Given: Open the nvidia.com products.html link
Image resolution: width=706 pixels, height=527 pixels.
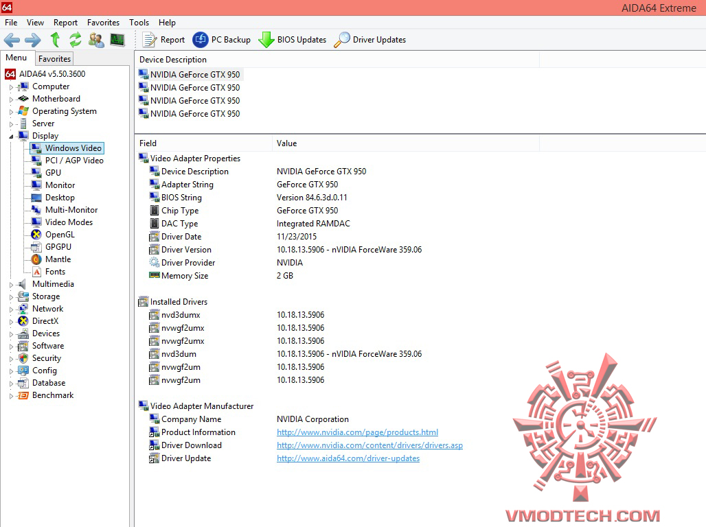Looking at the screenshot, I should tap(357, 432).
